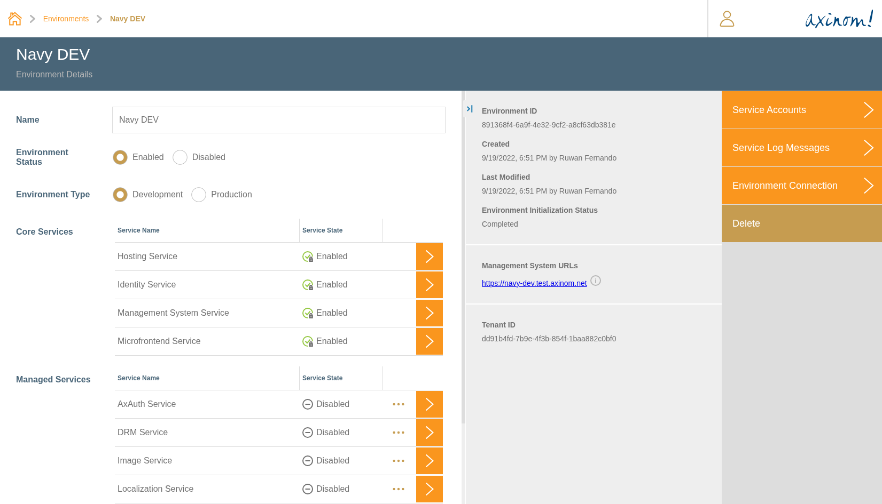The image size is (882, 504).
Task: Click Management System Service row name
Action: click(x=173, y=313)
